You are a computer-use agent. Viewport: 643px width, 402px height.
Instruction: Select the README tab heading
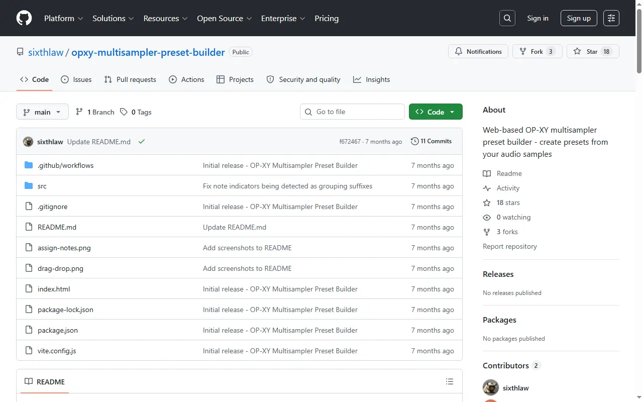pos(45,382)
